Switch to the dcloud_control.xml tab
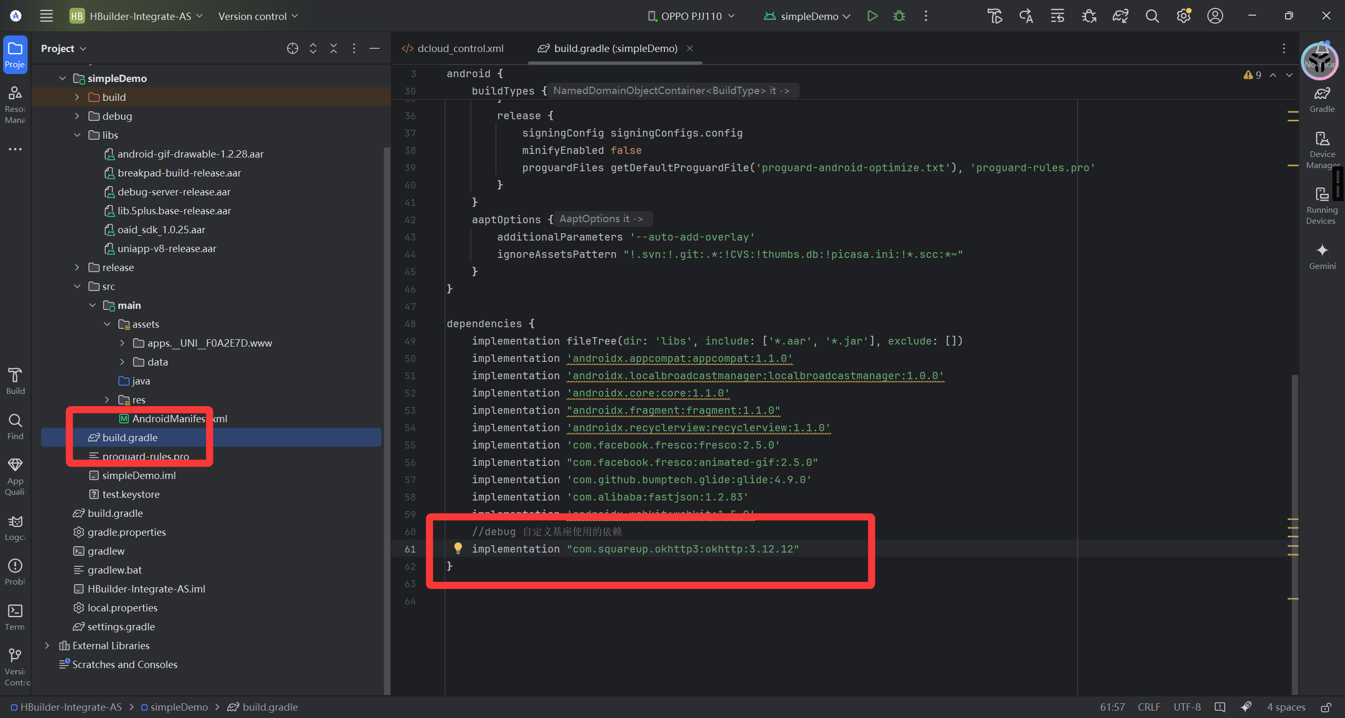The height and width of the screenshot is (718, 1345). coord(453,48)
